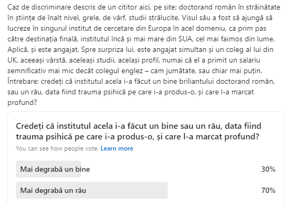Click the 70% vote result
The height and width of the screenshot is (203, 291).
tap(268, 190)
